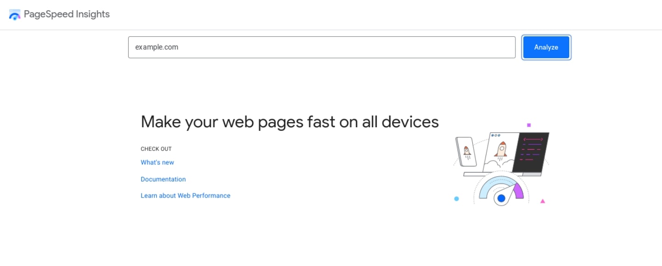The height and width of the screenshot is (266, 662).
Task: Click the blue dot at the gauge center
Action: pos(501,198)
